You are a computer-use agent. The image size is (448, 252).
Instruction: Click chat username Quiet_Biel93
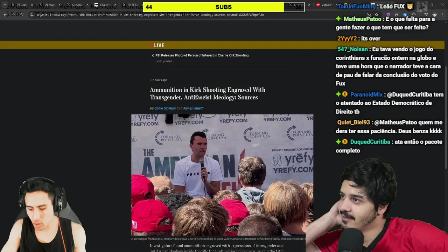pyautogui.click(x=353, y=122)
